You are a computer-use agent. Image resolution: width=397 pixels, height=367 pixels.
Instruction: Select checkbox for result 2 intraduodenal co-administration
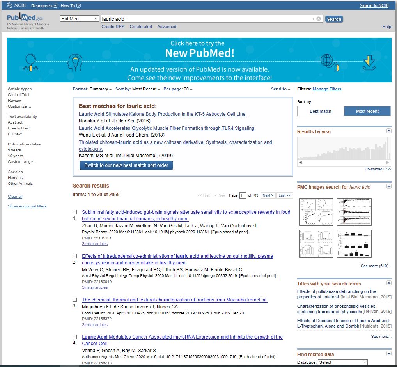click(x=75, y=256)
